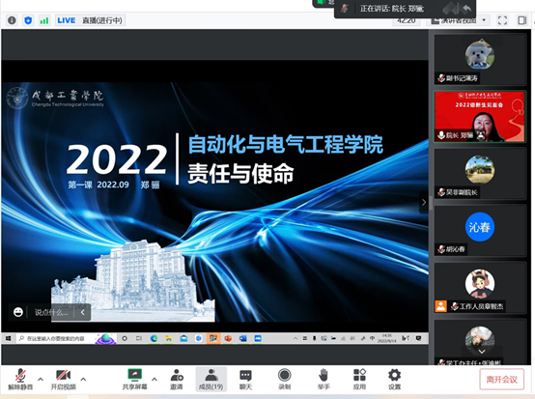Raise hand using the 举手 icon
Viewport: 535px width, 399px height.
point(324,380)
